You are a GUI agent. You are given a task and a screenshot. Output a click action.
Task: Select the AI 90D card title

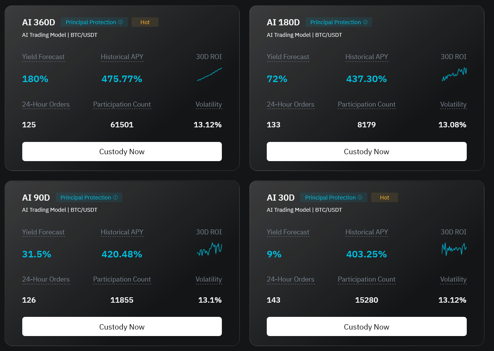(x=36, y=198)
